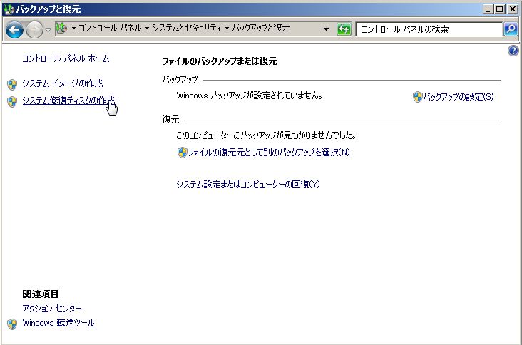The width and height of the screenshot is (522, 345).
Task: Click the ファイルのバックアップまたは復元 heading
Action: click(220, 61)
